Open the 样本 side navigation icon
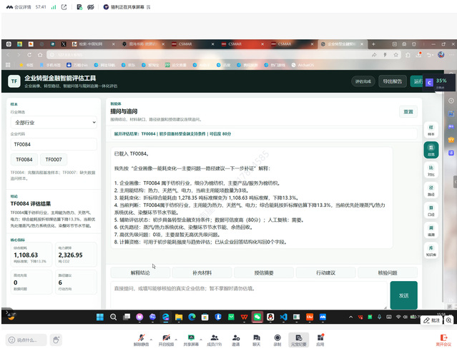457x351 pixels. point(431,130)
